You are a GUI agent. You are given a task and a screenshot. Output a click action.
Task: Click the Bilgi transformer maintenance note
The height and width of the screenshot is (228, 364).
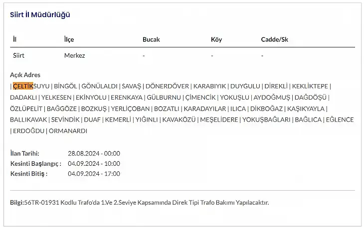click(x=139, y=203)
